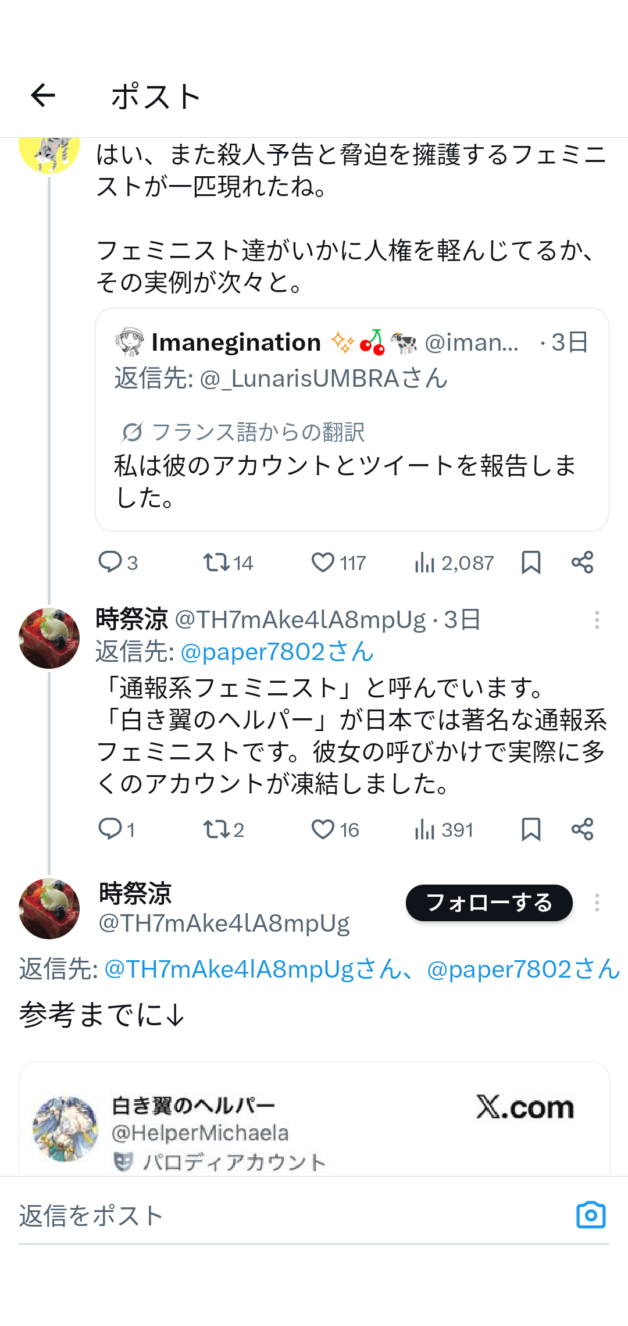
Task: Share the post with 2,087 views
Action: point(582,562)
